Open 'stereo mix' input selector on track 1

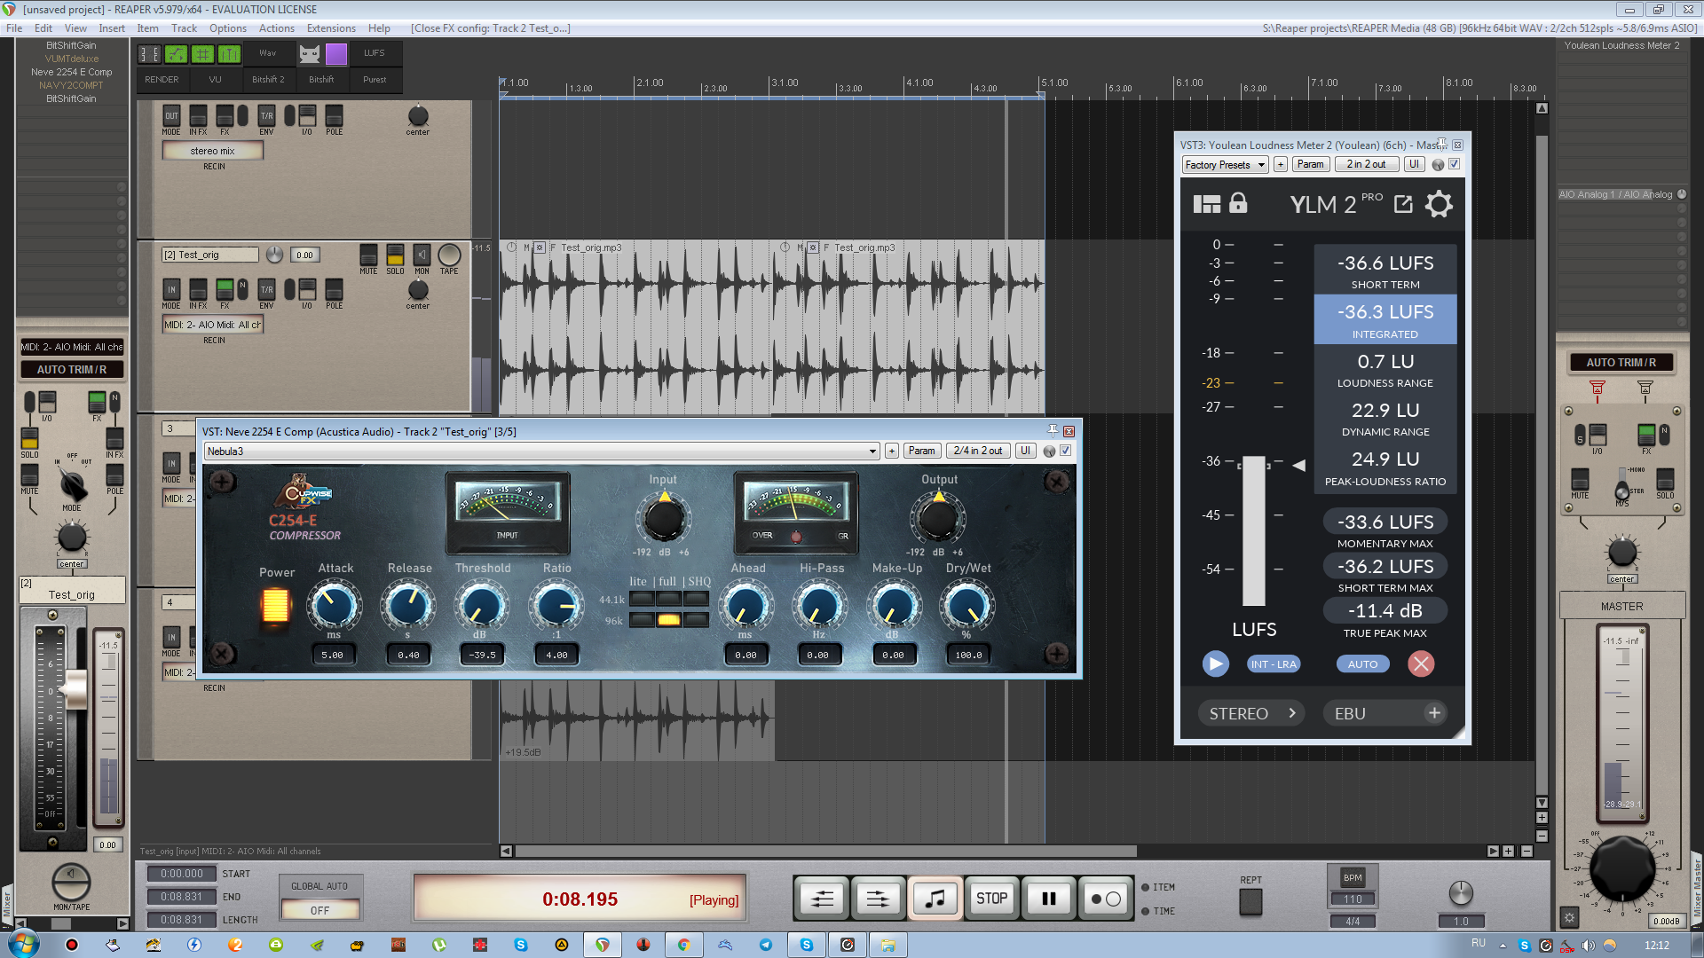[x=212, y=151]
